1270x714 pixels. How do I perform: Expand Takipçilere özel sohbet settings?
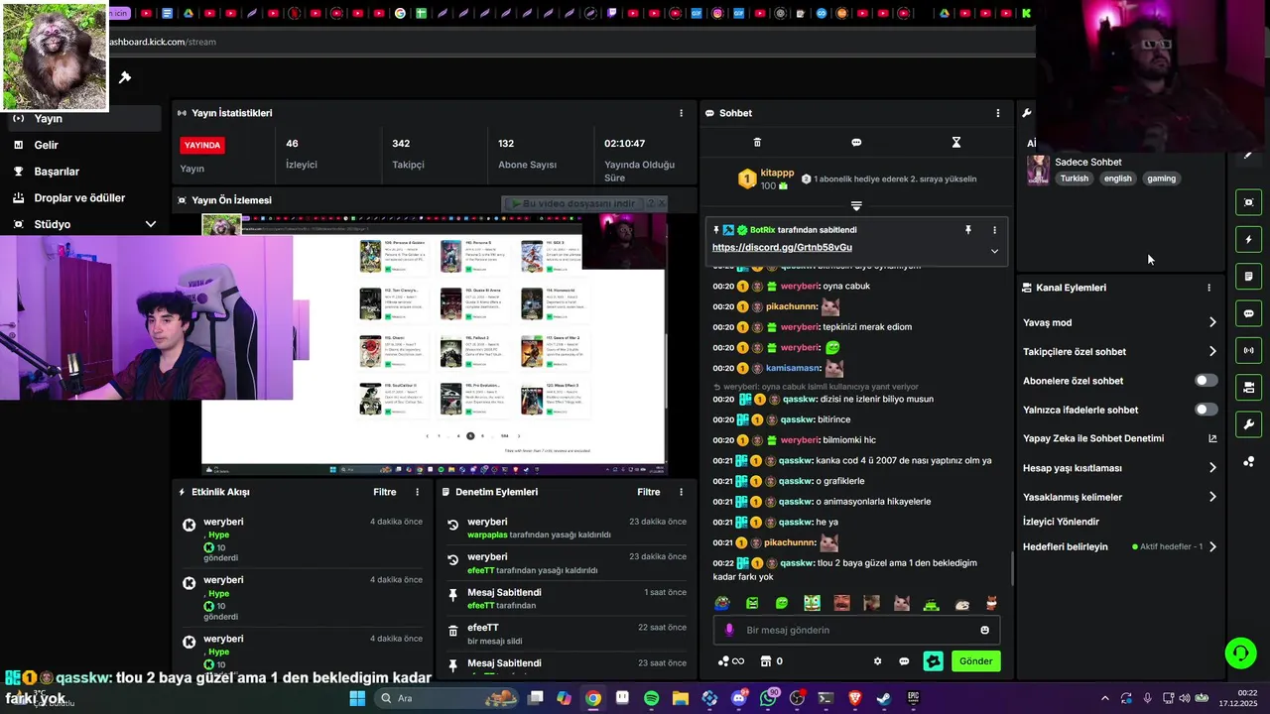click(x=1212, y=351)
